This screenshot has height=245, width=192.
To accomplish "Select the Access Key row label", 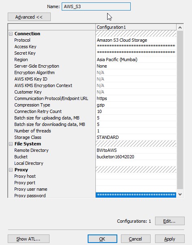I will (25, 47).
